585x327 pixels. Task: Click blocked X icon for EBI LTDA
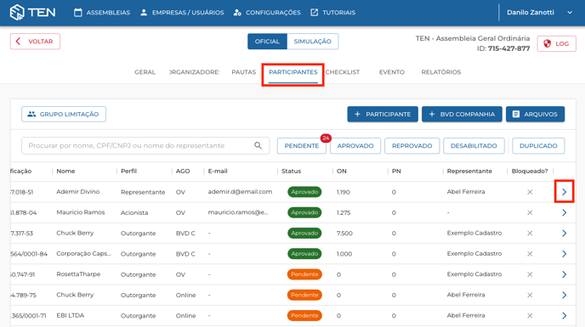click(530, 315)
